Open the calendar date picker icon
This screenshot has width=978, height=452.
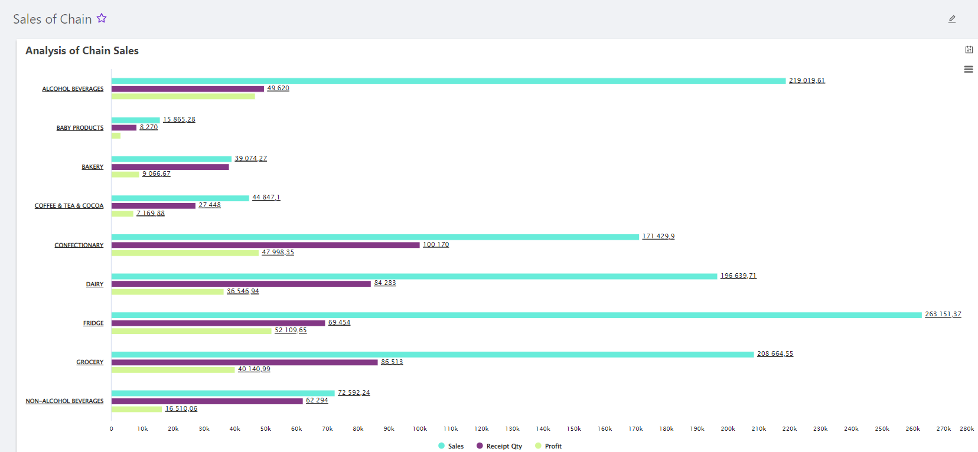pos(969,50)
